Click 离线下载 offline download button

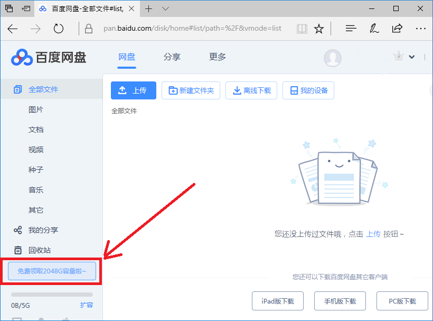[251, 90]
